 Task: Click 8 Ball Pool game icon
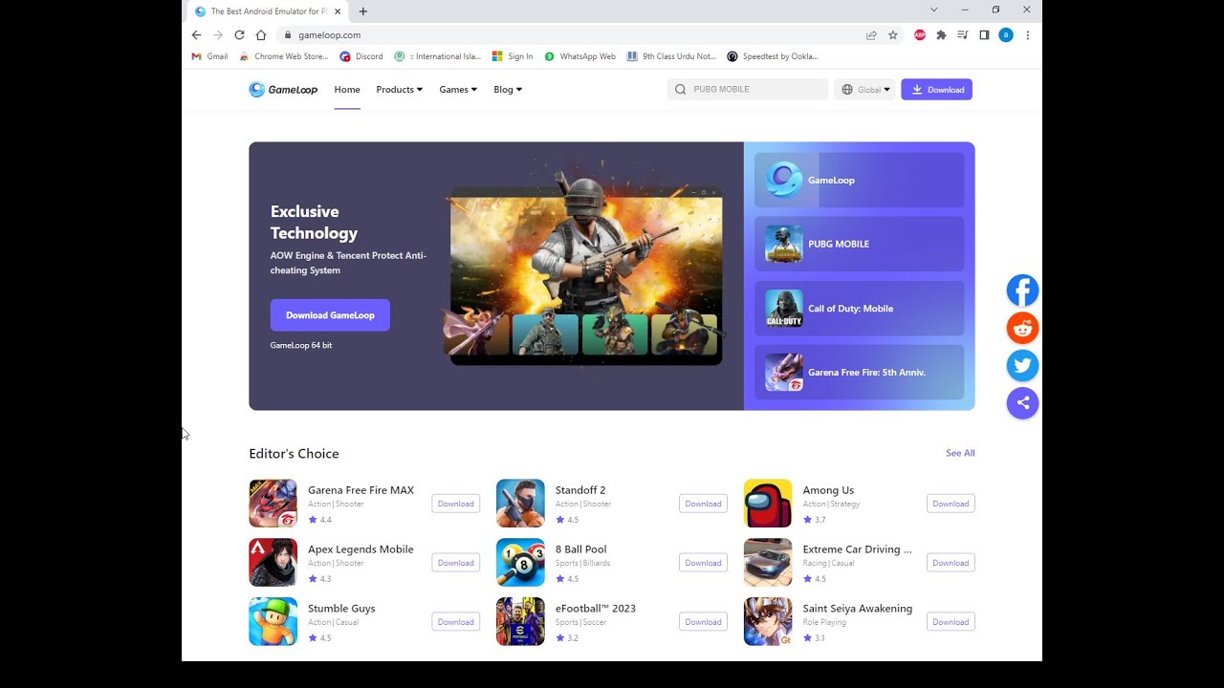click(x=520, y=563)
